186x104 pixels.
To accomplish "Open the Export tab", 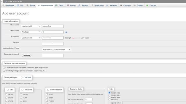I will [x=60, y=5].
